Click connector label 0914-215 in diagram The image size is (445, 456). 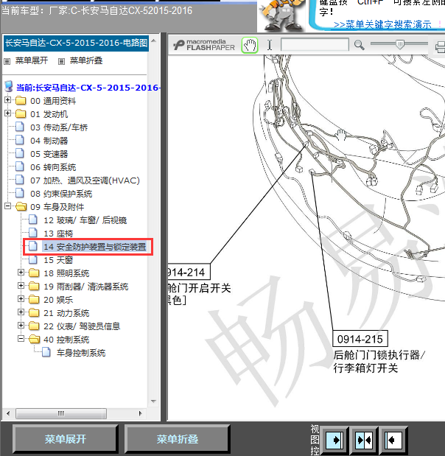pos(360,339)
